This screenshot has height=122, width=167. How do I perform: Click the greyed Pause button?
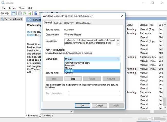[92, 79]
